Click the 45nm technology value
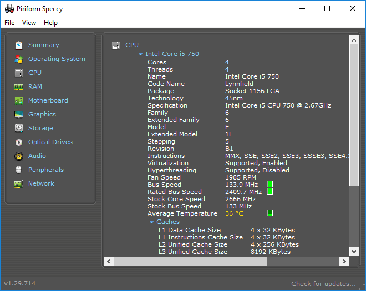Viewport: 366px width, 291px height. point(233,98)
